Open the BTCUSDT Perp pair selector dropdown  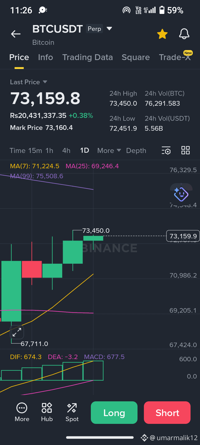[109, 28]
